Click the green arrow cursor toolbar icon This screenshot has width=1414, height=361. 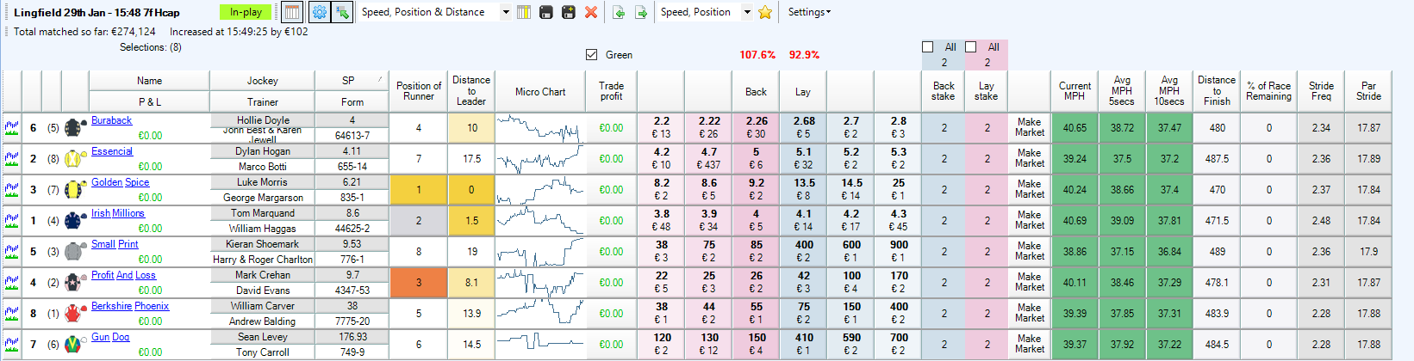coord(342,12)
